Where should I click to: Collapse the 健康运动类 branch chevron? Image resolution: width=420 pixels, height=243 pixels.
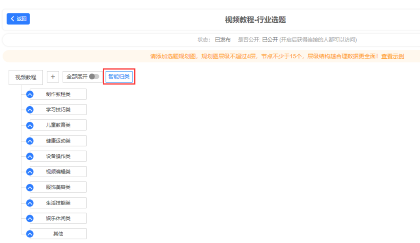click(29, 140)
